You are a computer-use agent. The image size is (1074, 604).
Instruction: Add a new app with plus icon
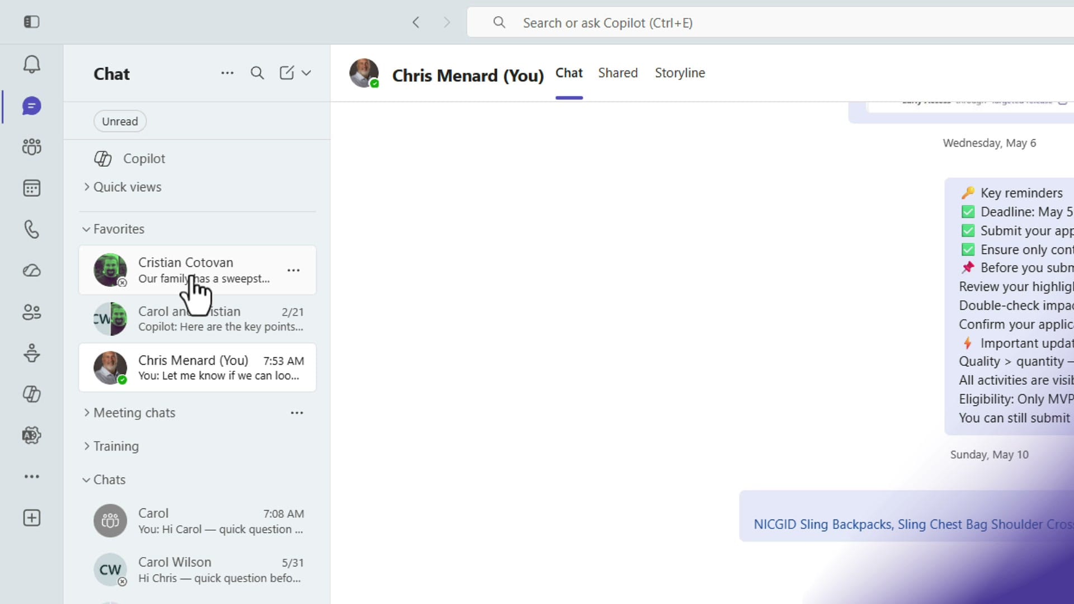(32, 518)
